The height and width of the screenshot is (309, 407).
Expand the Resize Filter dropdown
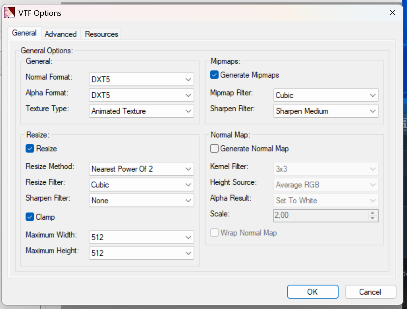(142, 185)
